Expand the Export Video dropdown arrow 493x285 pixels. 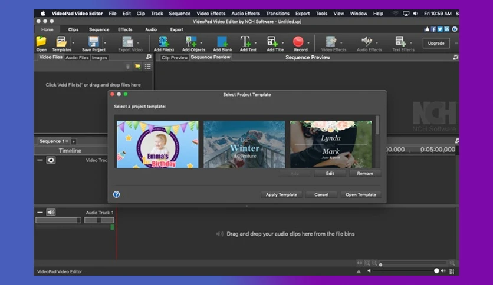(138, 42)
